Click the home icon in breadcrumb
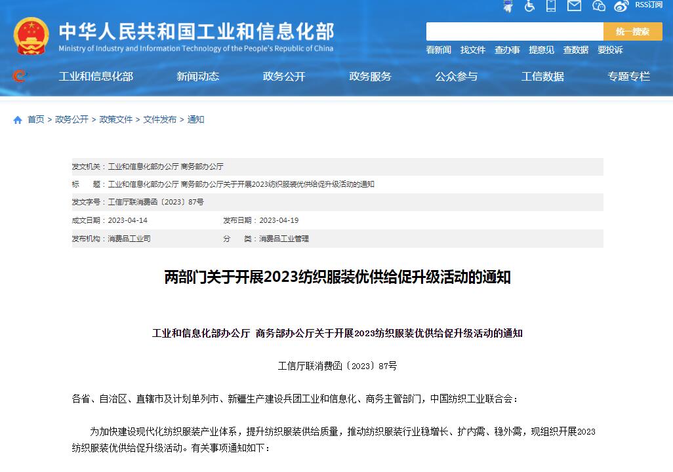The image size is (673, 472). [x=18, y=120]
